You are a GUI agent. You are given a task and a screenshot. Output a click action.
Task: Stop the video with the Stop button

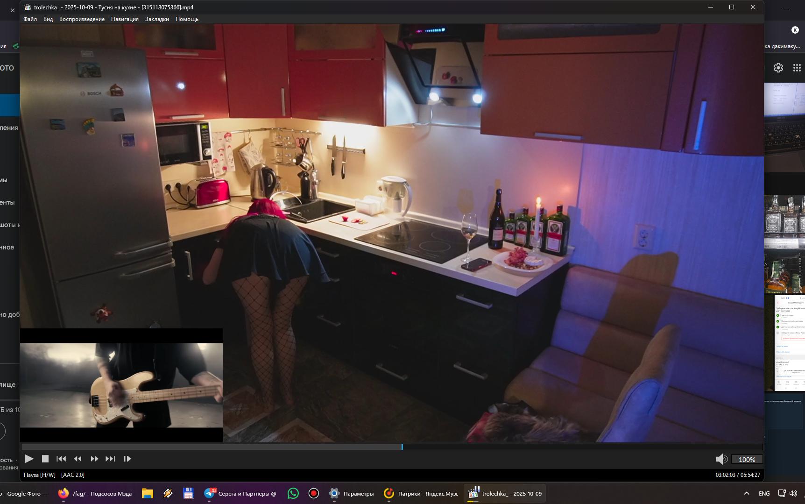45,459
